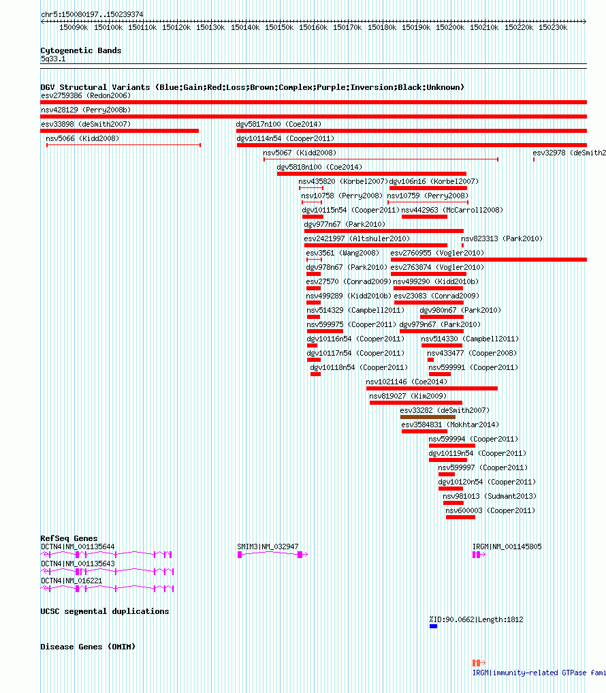Select nsv435820 (Korbel2007) variant

click(x=343, y=181)
